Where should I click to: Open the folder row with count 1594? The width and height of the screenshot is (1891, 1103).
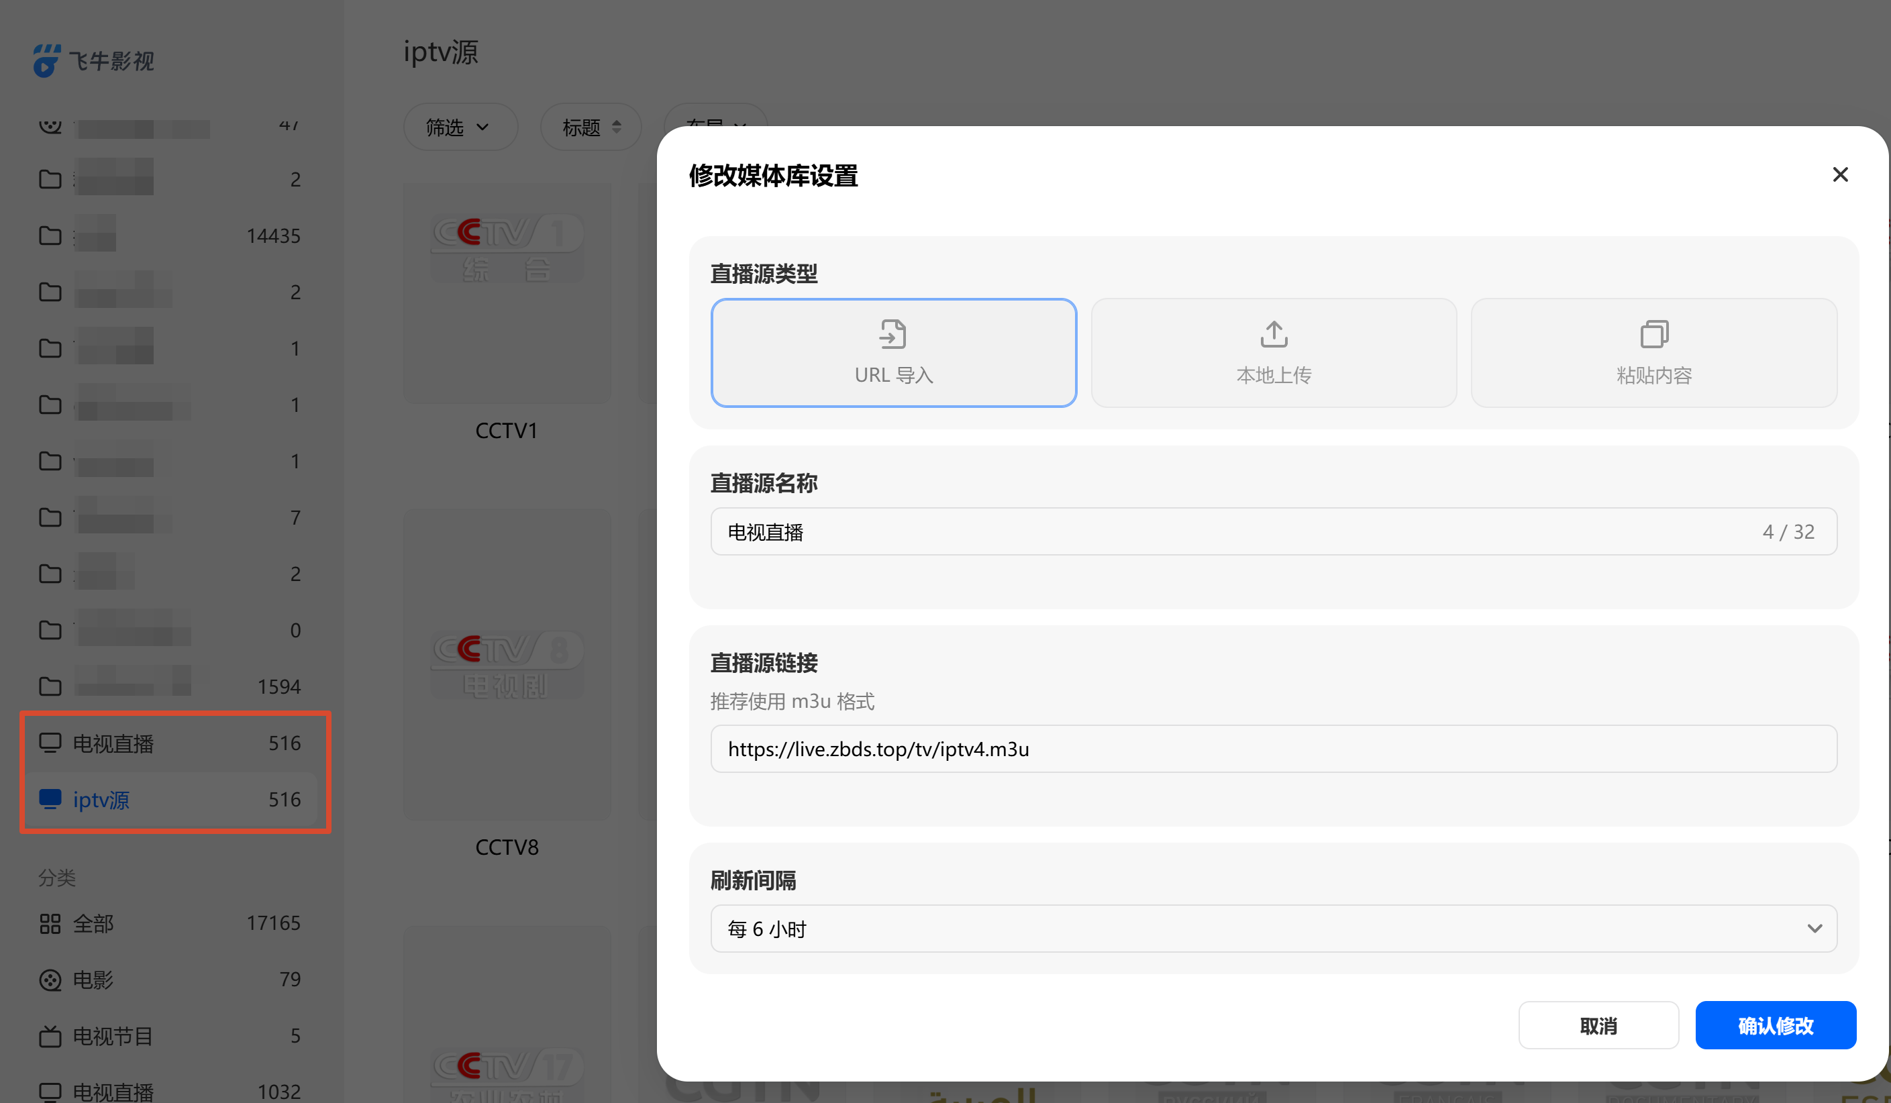pyautogui.click(x=171, y=686)
